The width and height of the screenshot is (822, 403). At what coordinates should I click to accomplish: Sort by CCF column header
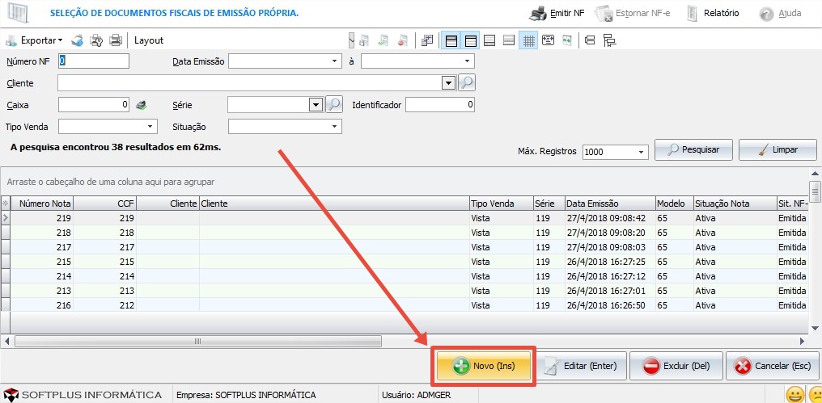point(105,204)
